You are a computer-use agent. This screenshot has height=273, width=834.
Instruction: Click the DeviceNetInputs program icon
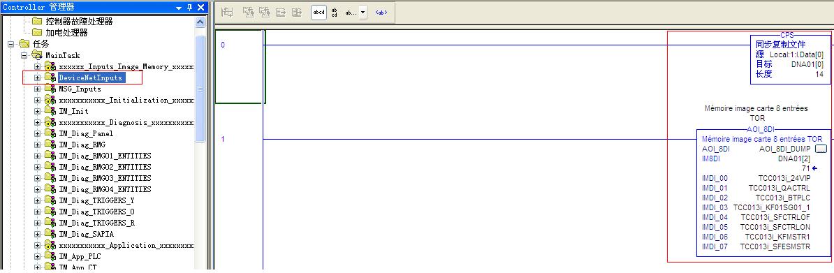[50, 78]
